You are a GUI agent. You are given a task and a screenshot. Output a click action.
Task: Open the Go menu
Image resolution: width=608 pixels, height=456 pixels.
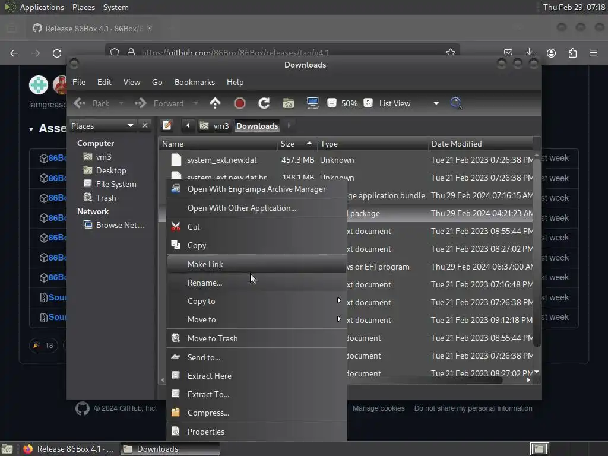[157, 82]
